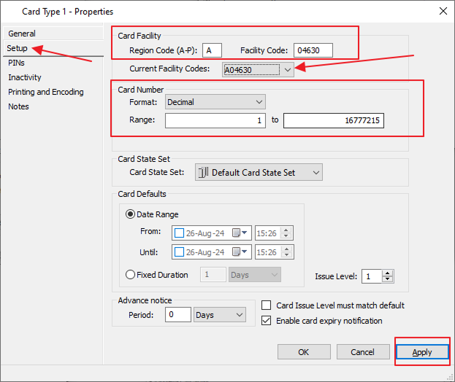This screenshot has width=455, height=382.
Task: Click the Facility Code input field
Action: (313, 50)
